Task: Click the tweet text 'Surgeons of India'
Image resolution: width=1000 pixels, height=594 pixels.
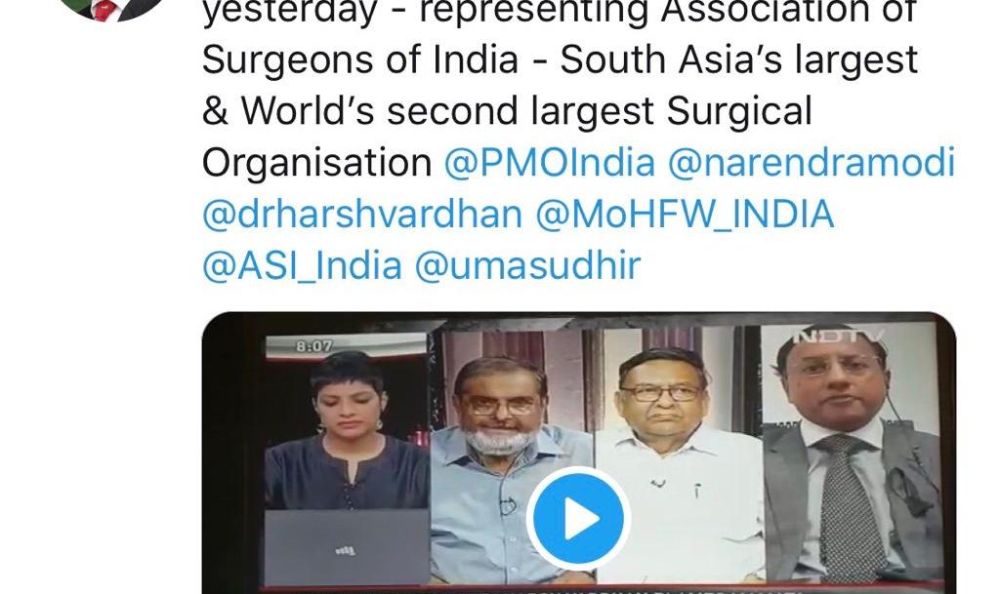Action: (360, 61)
